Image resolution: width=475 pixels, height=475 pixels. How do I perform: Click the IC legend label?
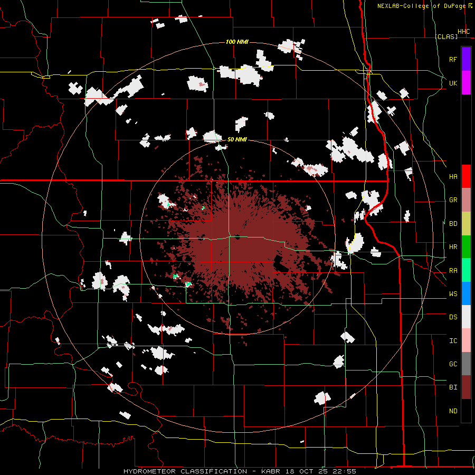pyautogui.click(x=453, y=340)
